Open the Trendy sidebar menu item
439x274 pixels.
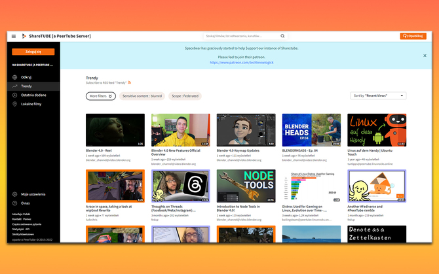pos(33,86)
